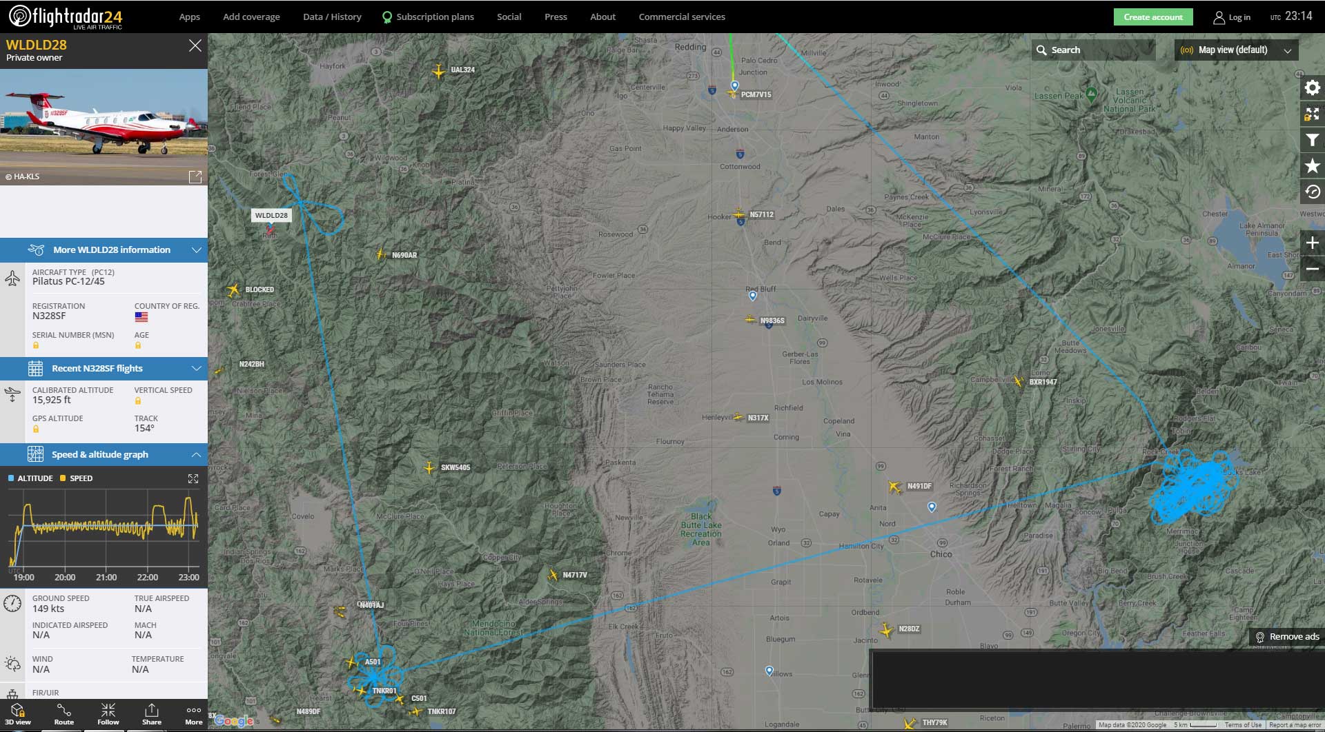This screenshot has width=1325, height=732.
Task: Open playback history clock icon
Action: [1312, 192]
